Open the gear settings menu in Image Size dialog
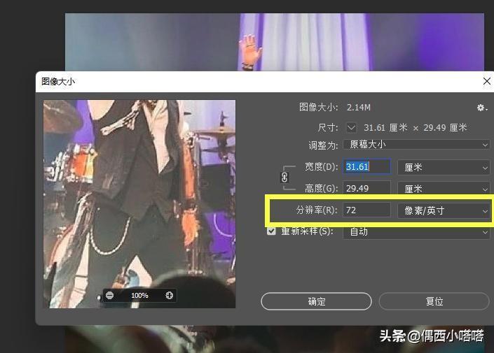 [481, 108]
